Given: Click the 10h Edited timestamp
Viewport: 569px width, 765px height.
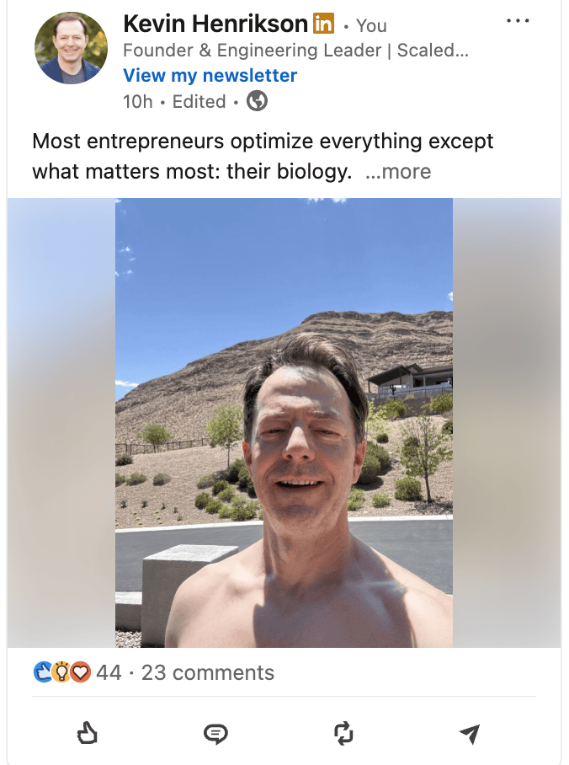Looking at the screenshot, I should pyautogui.click(x=174, y=101).
